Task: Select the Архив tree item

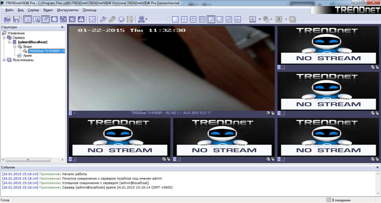Action: (27, 55)
